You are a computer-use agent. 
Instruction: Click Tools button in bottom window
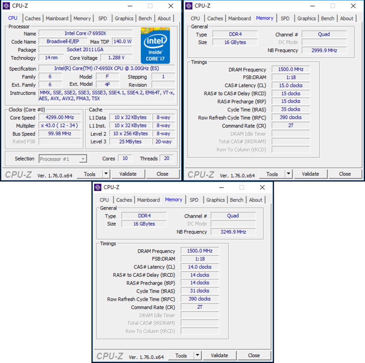(181, 355)
